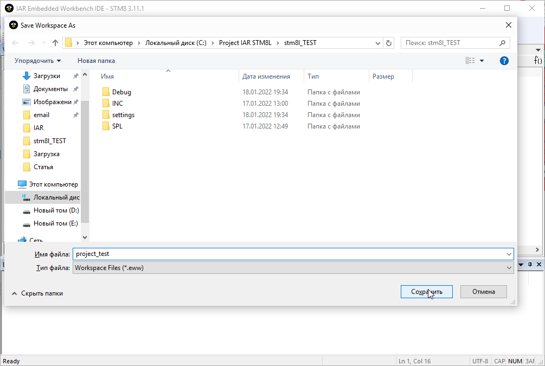Click the UTF-8 encoding status entry
Screen dimensions: 545x366
tap(480, 361)
